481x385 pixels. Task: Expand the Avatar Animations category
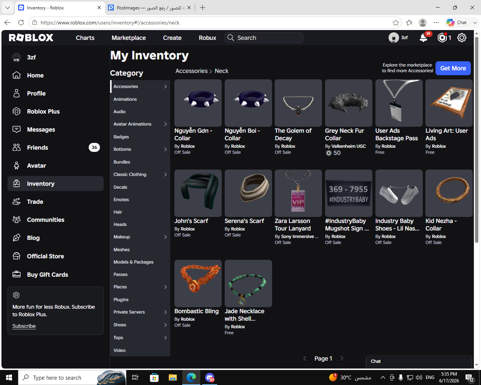[165, 124]
